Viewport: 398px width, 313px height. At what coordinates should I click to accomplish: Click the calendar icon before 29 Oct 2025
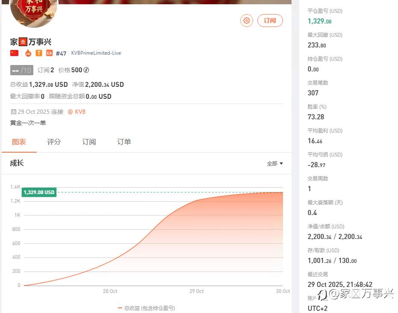tap(13, 112)
